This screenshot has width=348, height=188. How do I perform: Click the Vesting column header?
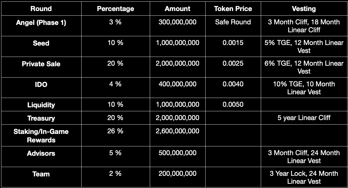coord(304,9)
